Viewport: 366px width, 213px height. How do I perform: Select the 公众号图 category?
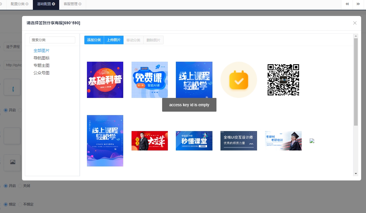pyautogui.click(x=41, y=73)
